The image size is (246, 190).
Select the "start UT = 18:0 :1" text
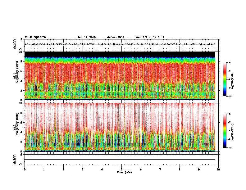tap(150, 37)
